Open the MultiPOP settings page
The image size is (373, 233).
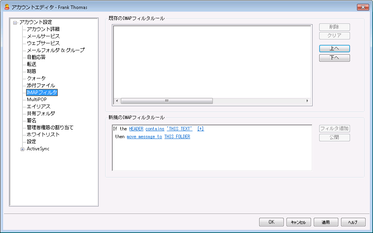coord(37,100)
